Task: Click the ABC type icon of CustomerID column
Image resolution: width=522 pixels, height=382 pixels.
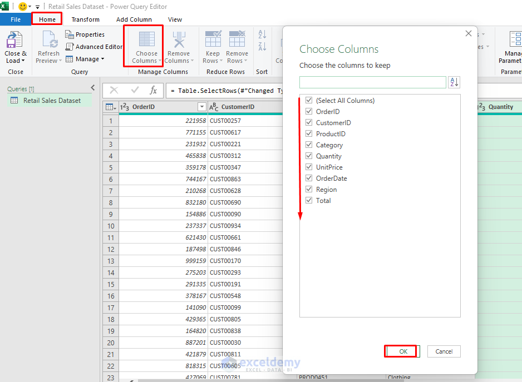Action: pyautogui.click(x=214, y=107)
